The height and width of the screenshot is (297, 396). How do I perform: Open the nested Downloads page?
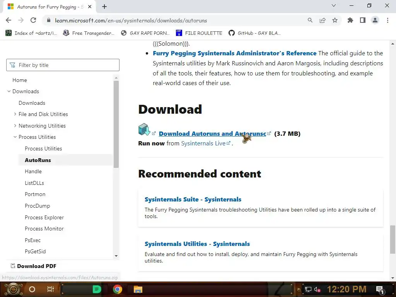tap(32, 103)
